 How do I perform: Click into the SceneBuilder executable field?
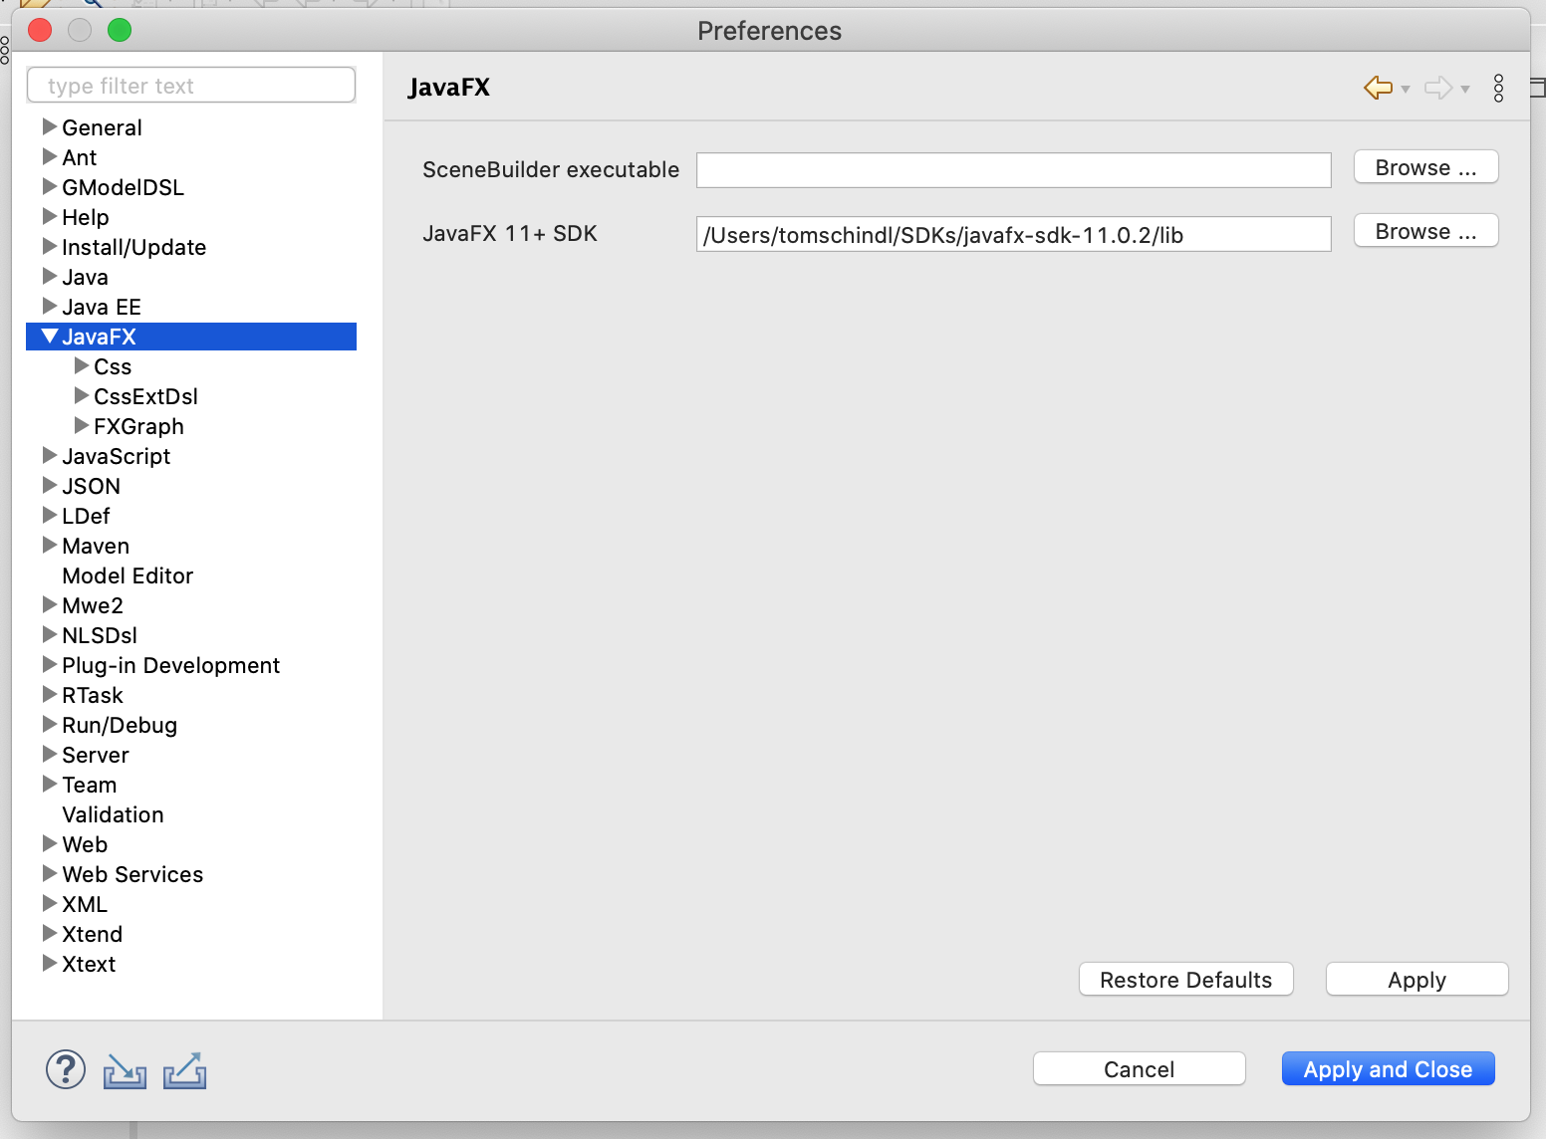(1013, 170)
